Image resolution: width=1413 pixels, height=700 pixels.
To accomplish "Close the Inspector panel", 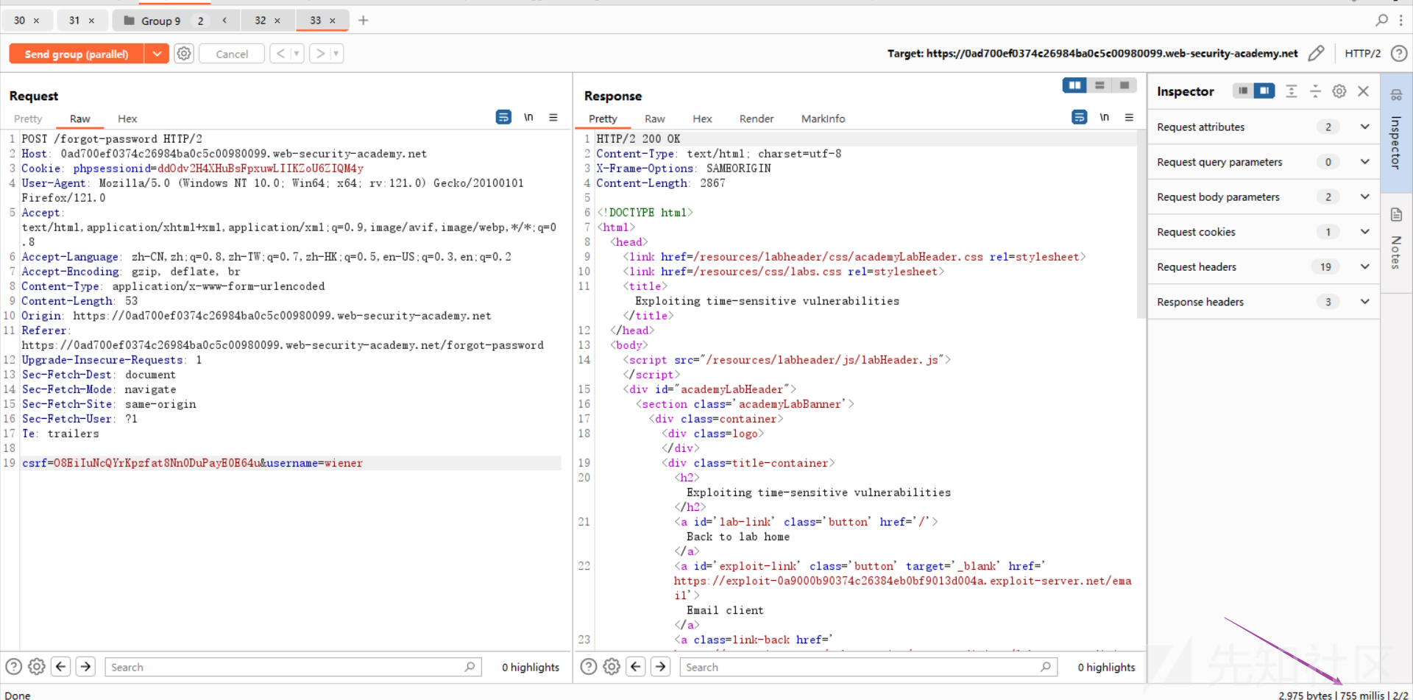I will pos(1364,91).
